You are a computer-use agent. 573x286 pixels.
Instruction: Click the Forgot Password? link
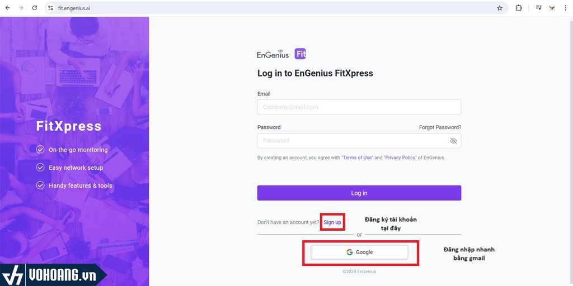[440, 127]
